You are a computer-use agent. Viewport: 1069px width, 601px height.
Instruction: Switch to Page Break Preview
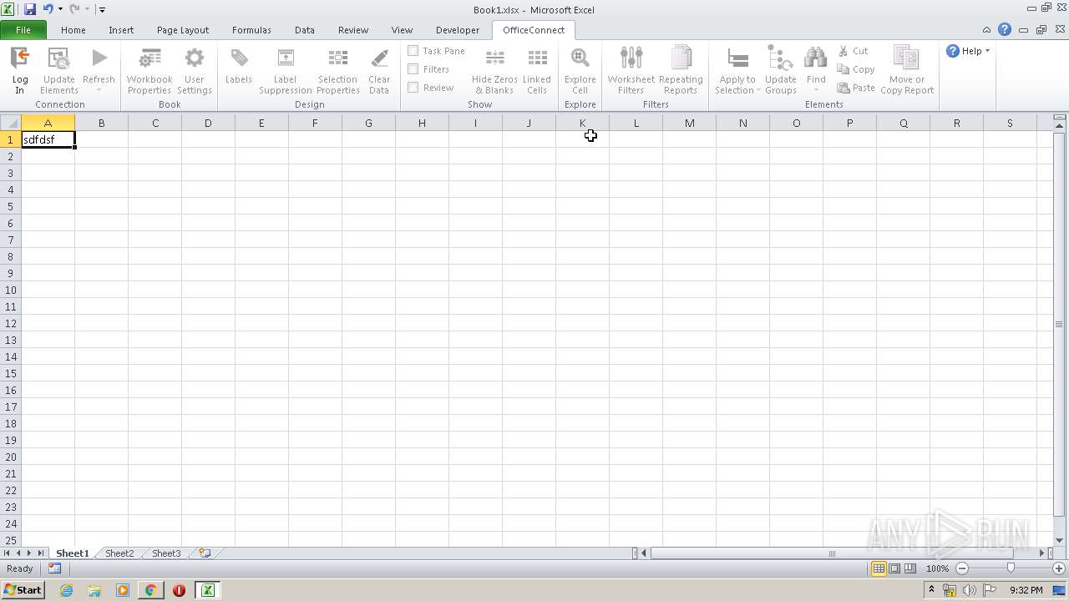pos(909,568)
